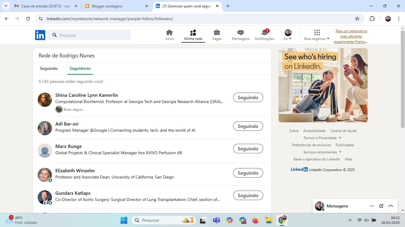Open Adi Bar-zvi's profile photo

tap(45, 128)
